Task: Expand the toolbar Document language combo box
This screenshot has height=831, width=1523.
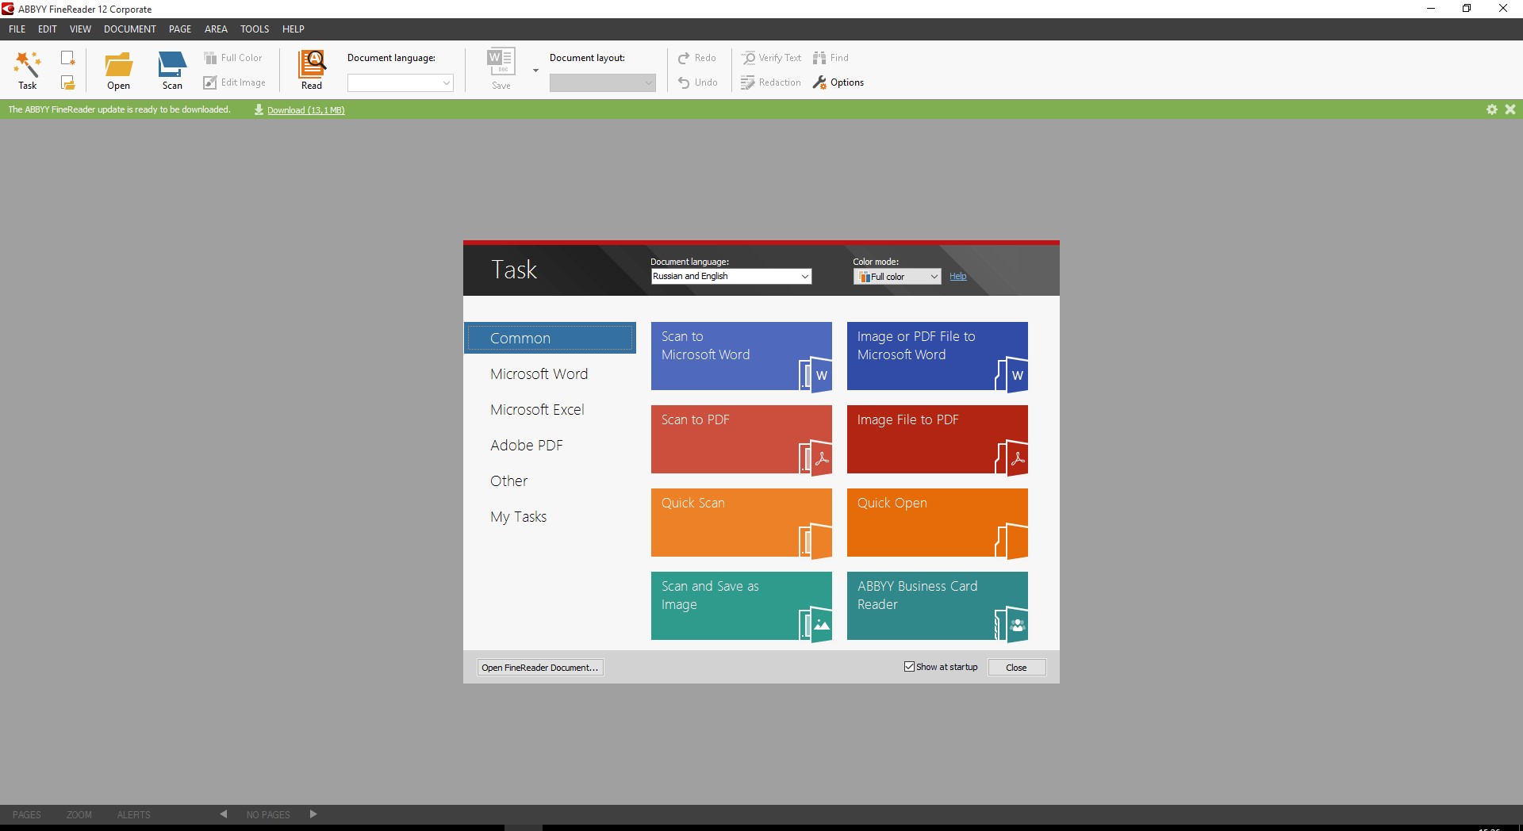Action: pos(446,83)
